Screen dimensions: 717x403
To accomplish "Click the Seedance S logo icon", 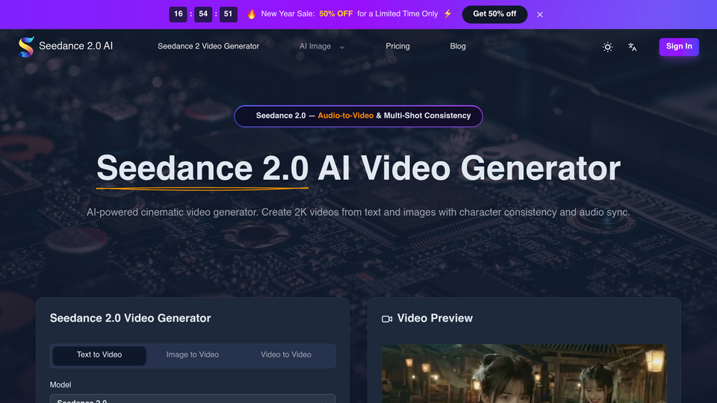I will click(x=26, y=46).
